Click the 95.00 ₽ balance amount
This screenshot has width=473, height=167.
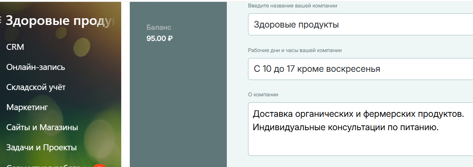tap(160, 38)
